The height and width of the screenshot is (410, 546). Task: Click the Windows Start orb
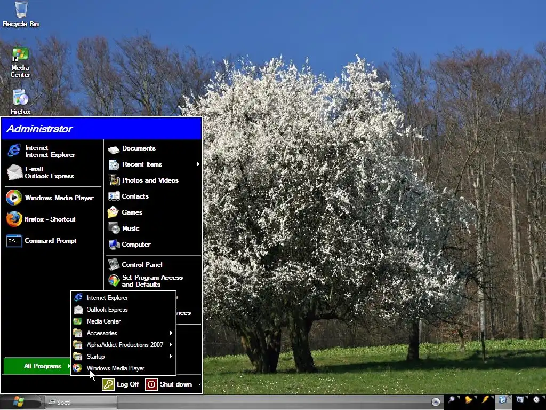click(x=19, y=401)
